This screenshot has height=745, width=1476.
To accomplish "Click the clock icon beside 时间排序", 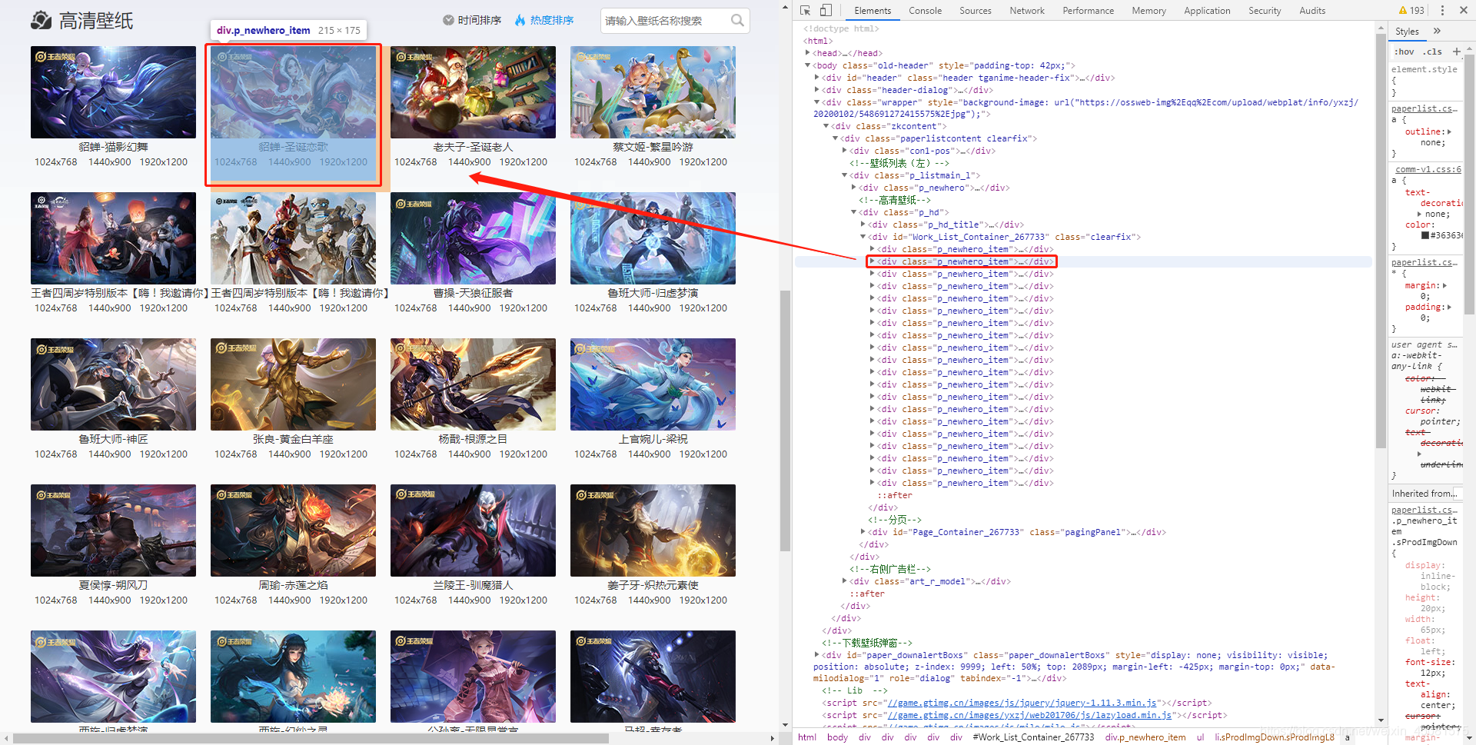I will (x=449, y=20).
